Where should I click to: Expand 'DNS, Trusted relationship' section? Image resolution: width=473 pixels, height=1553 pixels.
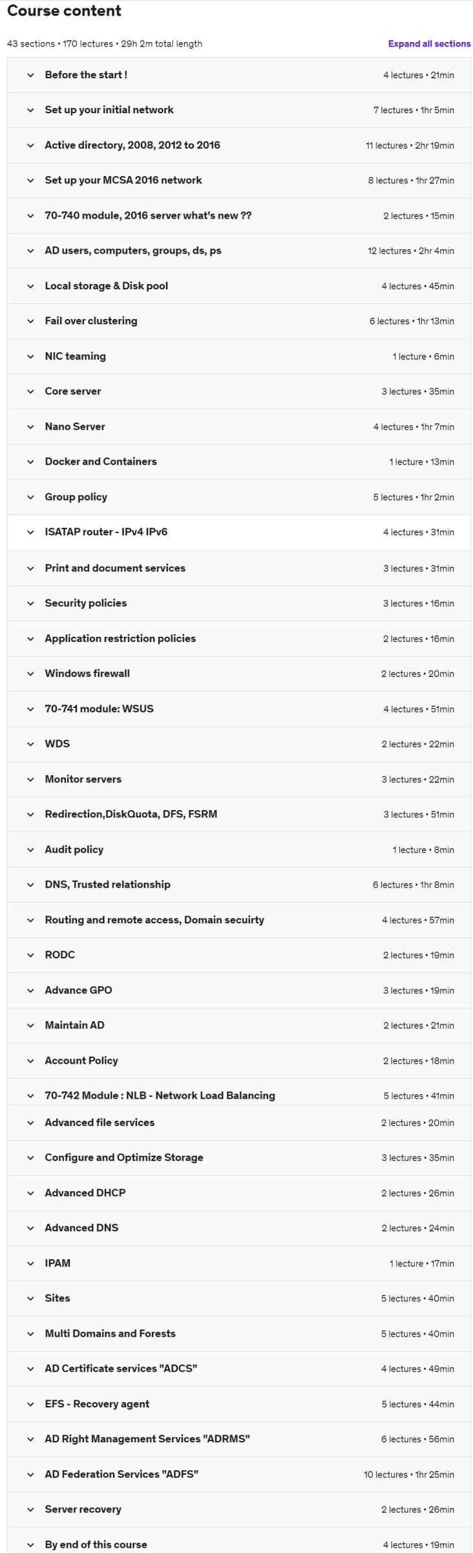(x=108, y=885)
